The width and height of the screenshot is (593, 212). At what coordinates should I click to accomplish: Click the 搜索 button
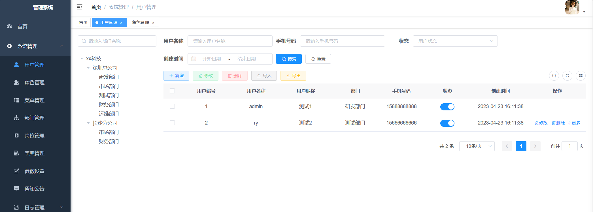click(289, 59)
